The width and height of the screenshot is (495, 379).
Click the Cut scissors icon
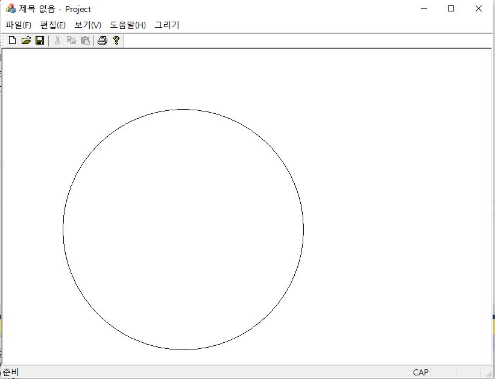click(x=57, y=40)
